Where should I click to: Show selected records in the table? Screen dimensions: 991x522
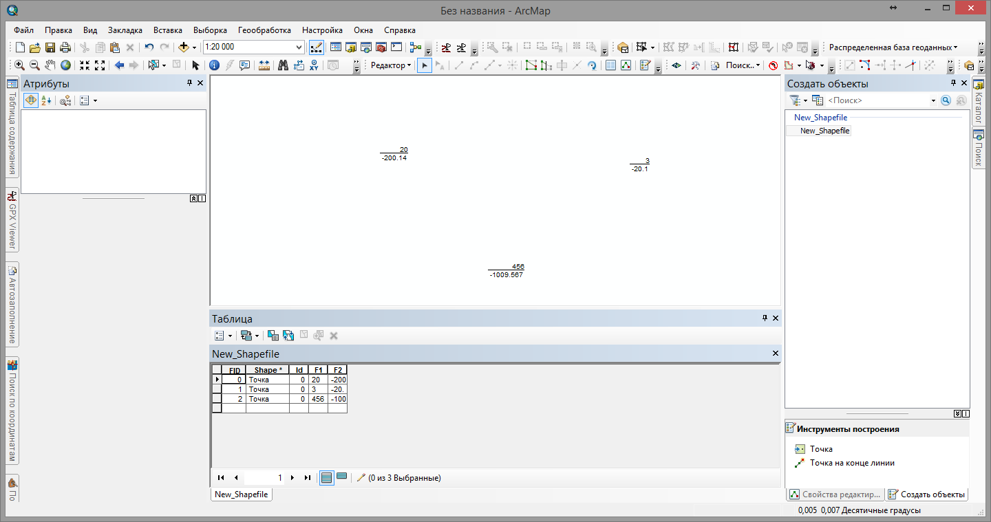pyautogui.click(x=342, y=477)
